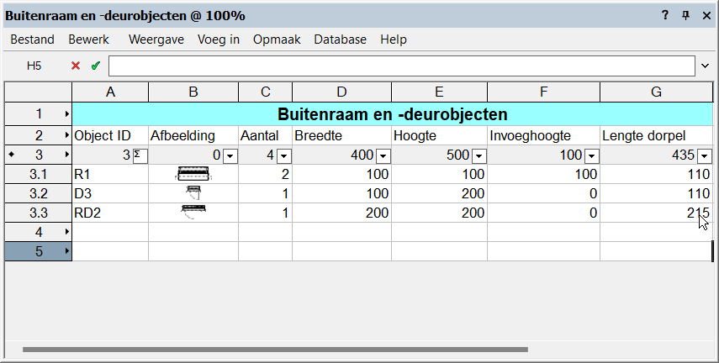719x363 pixels.
Task: Expand the formula bar dropdown arrow
Action: click(705, 66)
